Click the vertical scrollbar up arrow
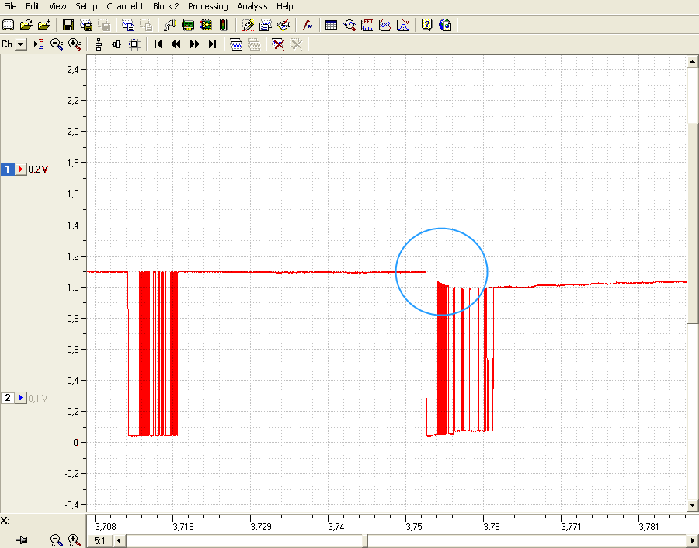The width and height of the screenshot is (699, 548). 692,61
